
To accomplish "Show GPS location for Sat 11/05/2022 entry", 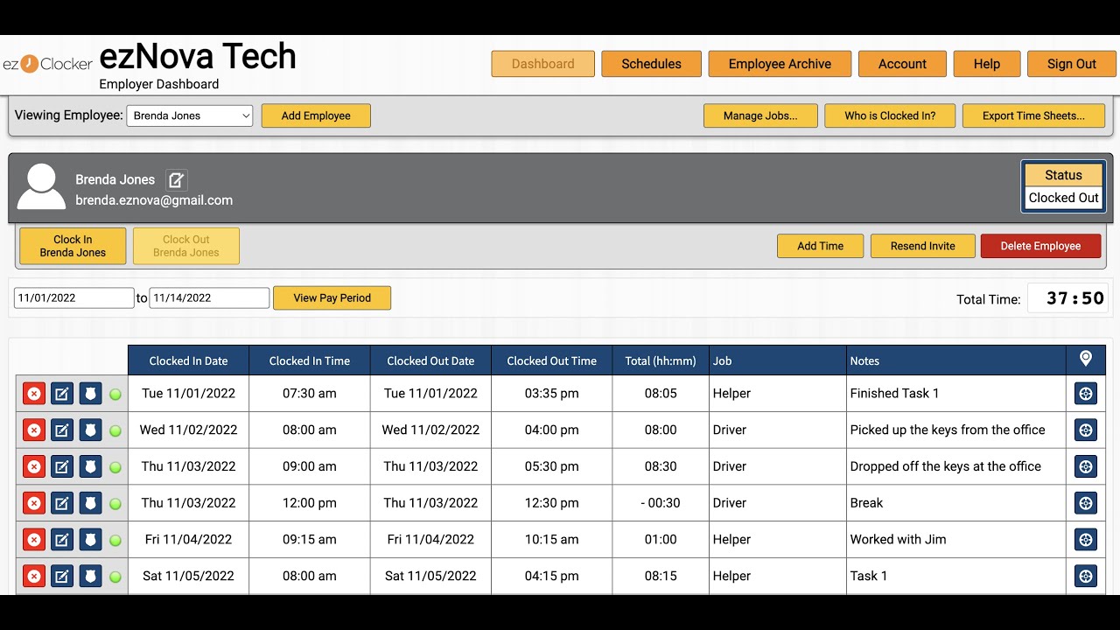I will pos(1086,576).
